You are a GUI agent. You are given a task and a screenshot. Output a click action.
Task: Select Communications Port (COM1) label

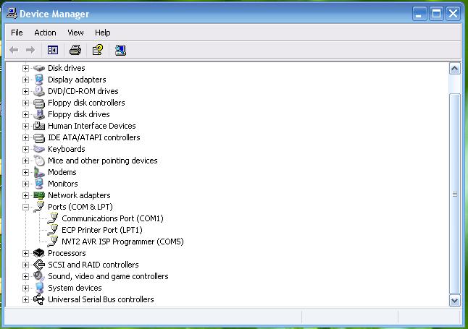tap(112, 218)
